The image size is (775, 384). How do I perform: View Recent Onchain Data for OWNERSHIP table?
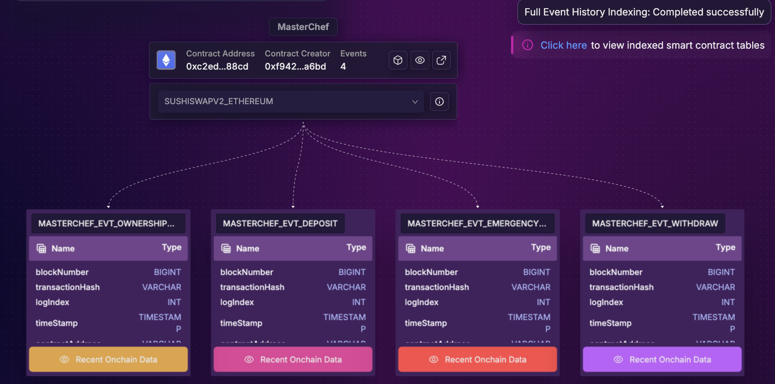(x=108, y=359)
